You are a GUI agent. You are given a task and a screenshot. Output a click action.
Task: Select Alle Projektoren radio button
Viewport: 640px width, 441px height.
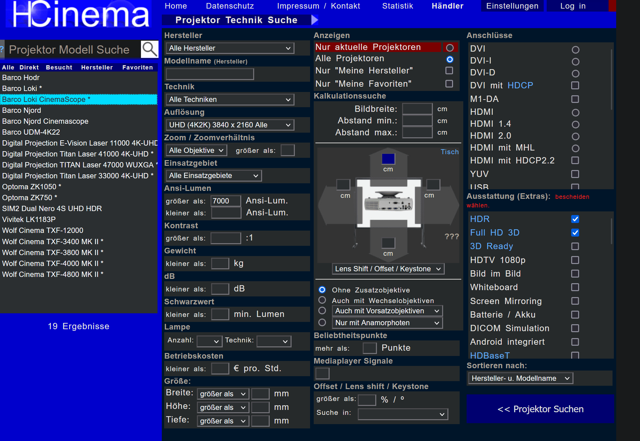450,59
